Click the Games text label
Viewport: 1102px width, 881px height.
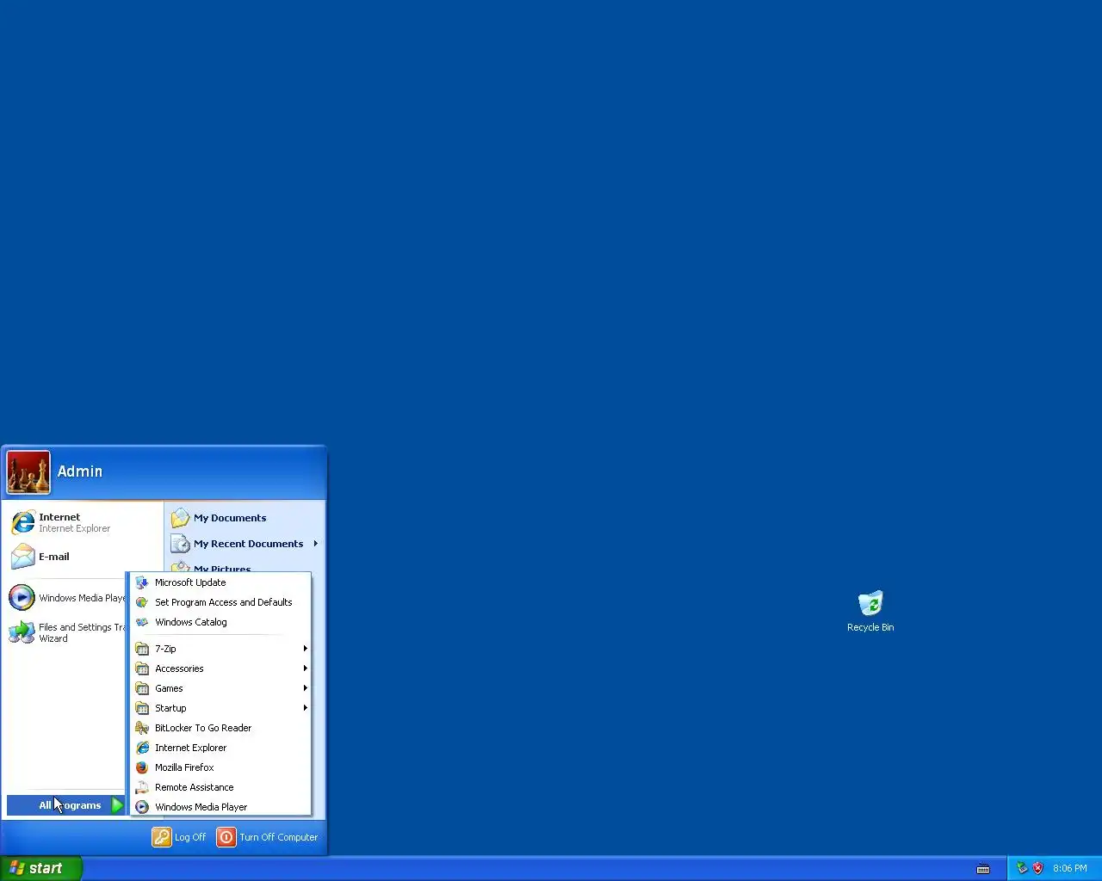click(169, 688)
